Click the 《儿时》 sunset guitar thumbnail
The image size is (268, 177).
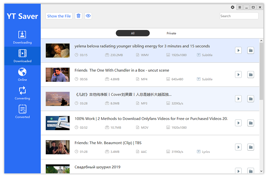[58, 99]
